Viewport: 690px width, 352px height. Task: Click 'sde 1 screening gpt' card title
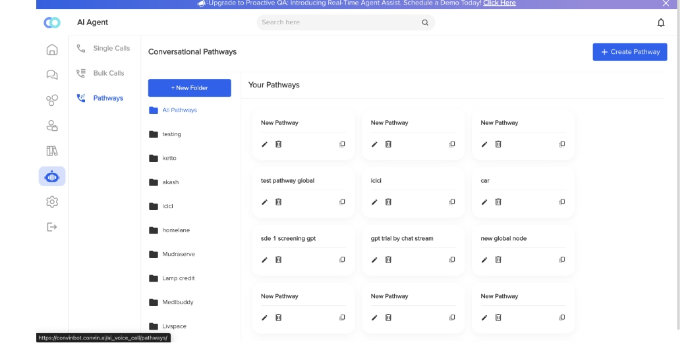click(288, 239)
